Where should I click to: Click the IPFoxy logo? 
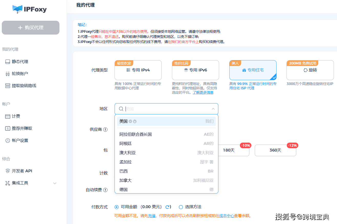(x=29, y=9)
